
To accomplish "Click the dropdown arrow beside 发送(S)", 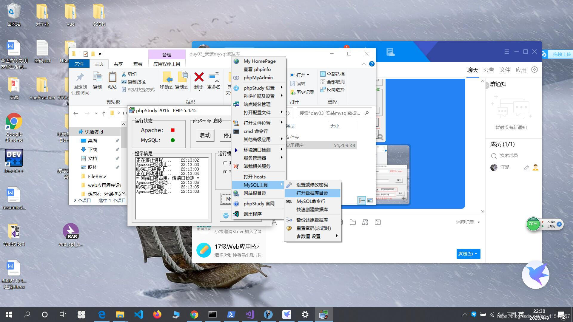I will [476, 254].
